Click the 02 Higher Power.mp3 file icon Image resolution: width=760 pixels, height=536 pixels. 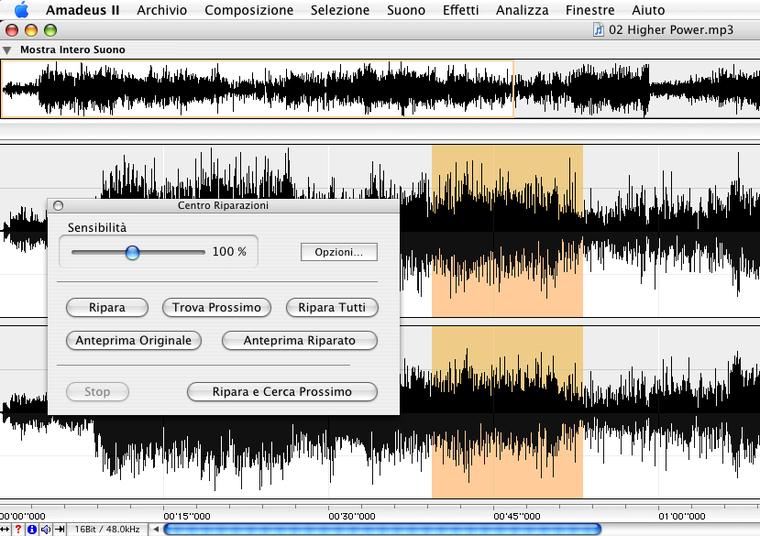coord(599,30)
